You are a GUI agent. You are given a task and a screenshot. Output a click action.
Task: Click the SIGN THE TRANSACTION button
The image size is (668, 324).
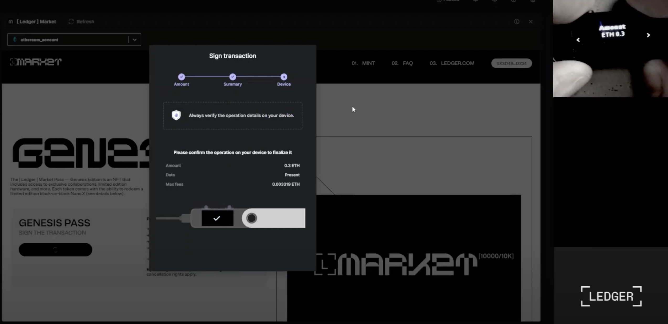pyautogui.click(x=55, y=250)
